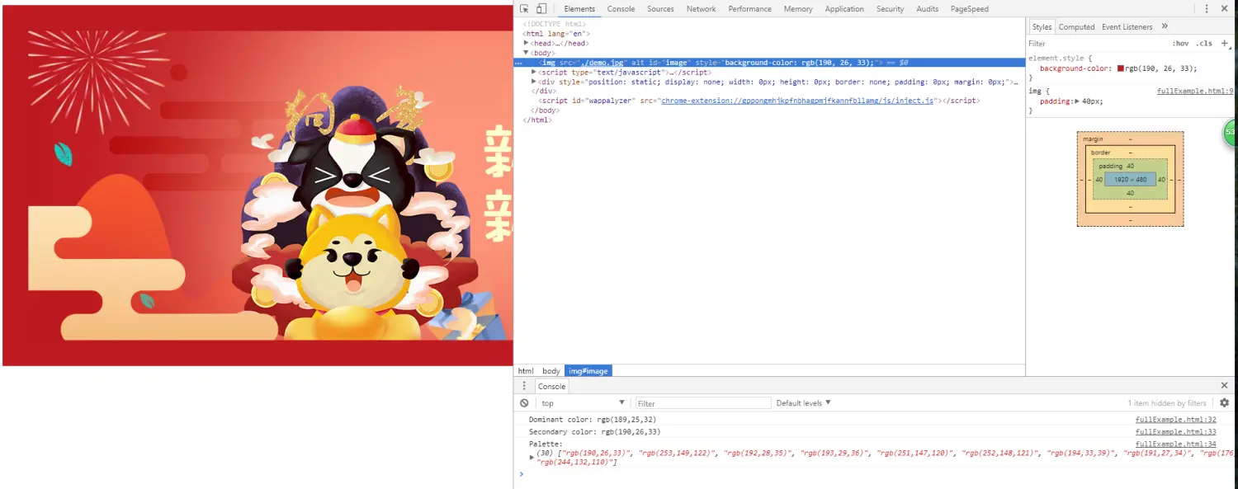Open the Performance tab

click(749, 9)
